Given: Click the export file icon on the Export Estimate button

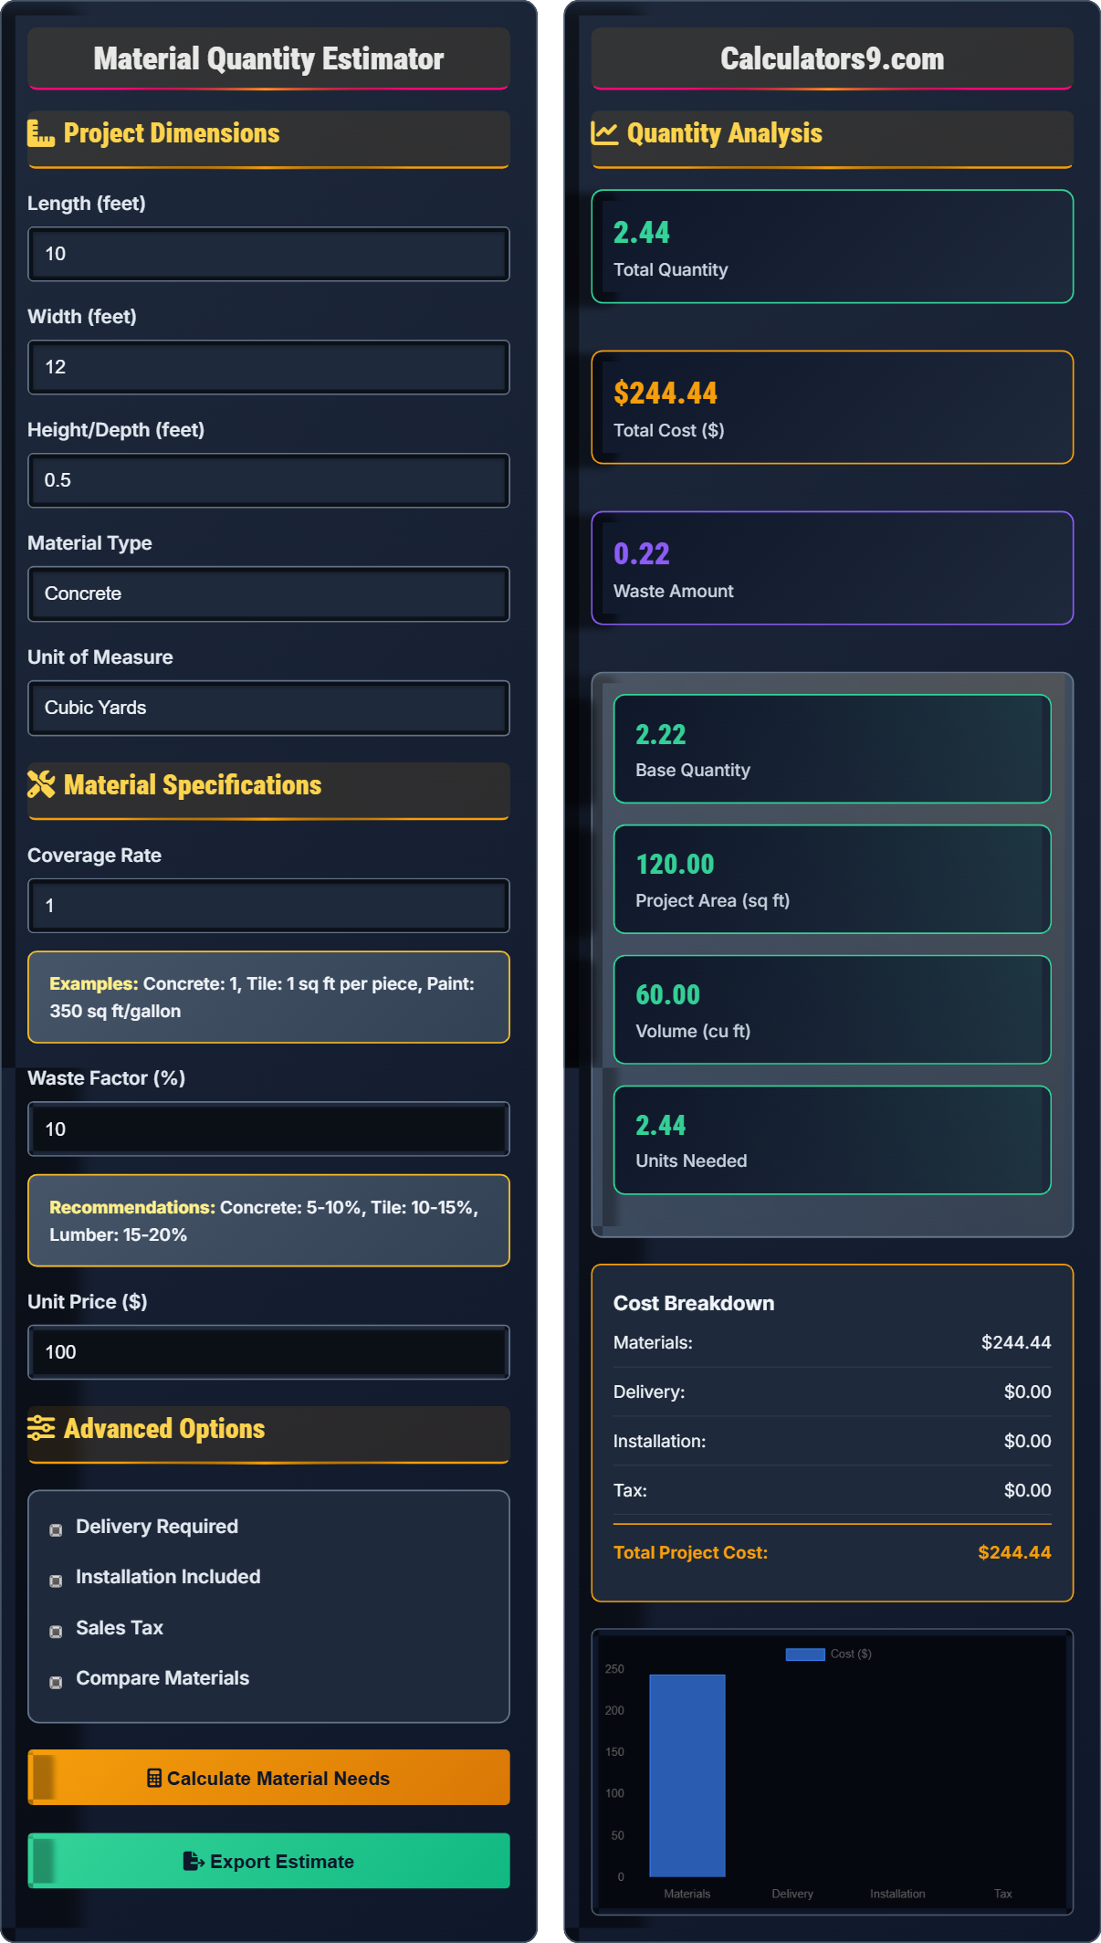Looking at the screenshot, I should click(x=194, y=1861).
